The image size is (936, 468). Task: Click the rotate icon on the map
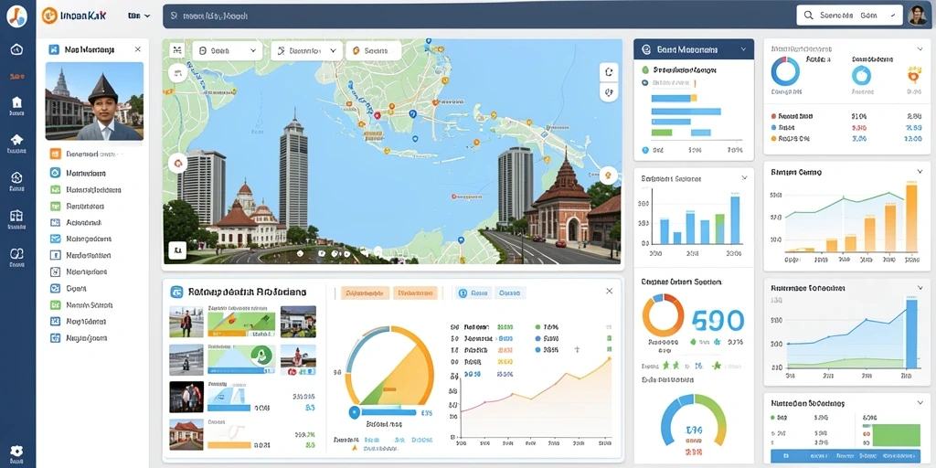609,72
